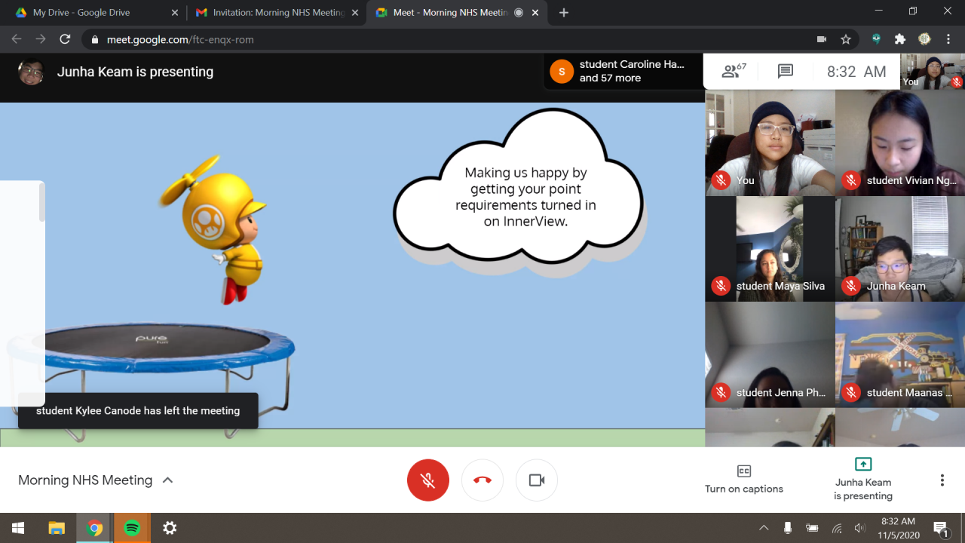This screenshot has height=543, width=965.
Task: Click the small You self-view thumbnail in top corner
Action: (x=933, y=72)
